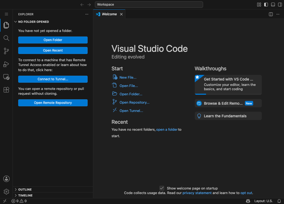Click the lightbulb icon beside Learn the Fundamentals
Screen dimensions: 284x204
click(199, 116)
